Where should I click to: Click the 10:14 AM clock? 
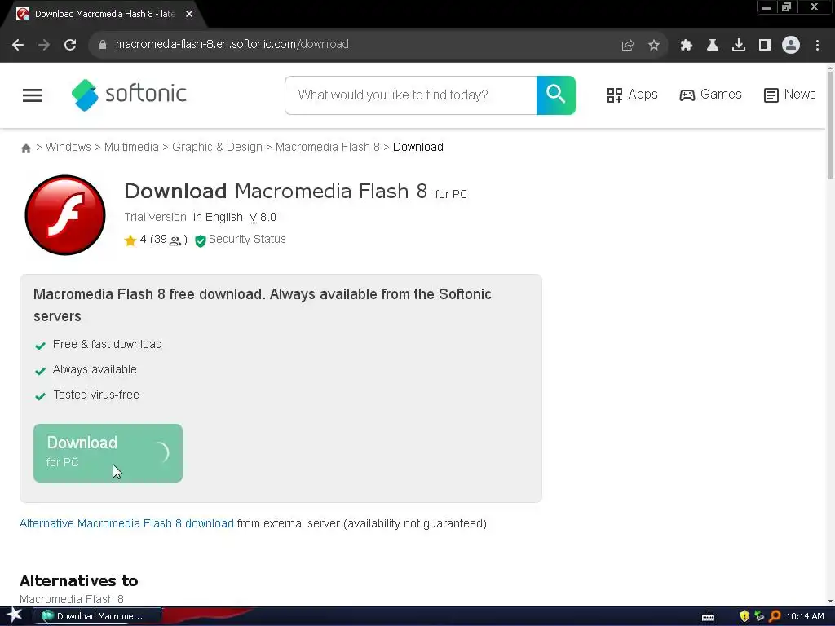(x=805, y=616)
